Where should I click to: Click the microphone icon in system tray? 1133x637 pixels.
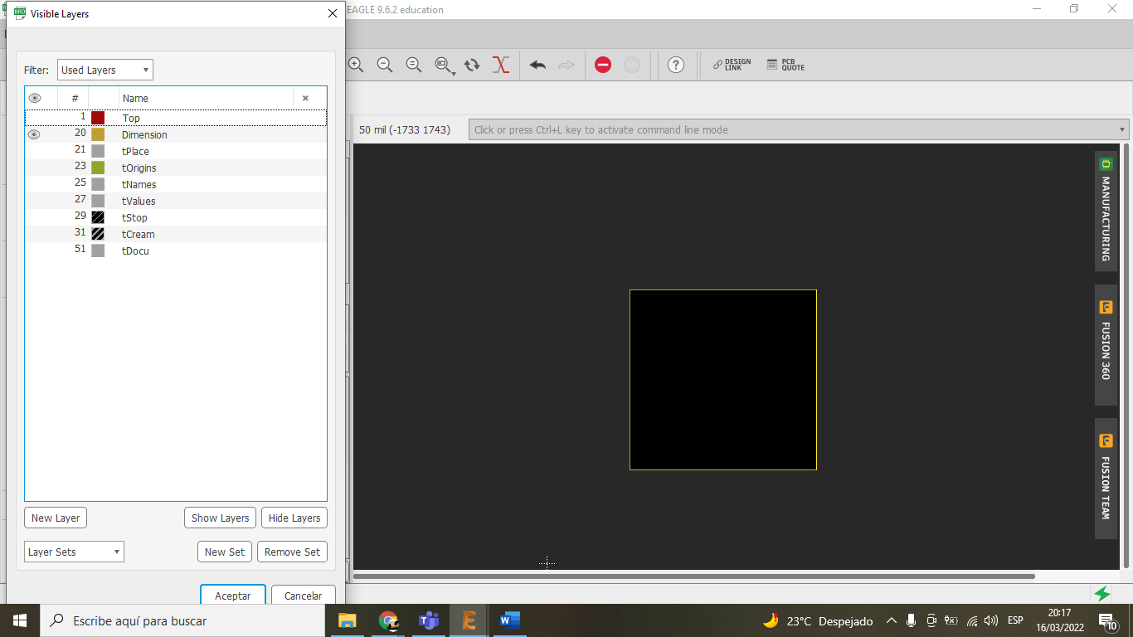(912, 620)
